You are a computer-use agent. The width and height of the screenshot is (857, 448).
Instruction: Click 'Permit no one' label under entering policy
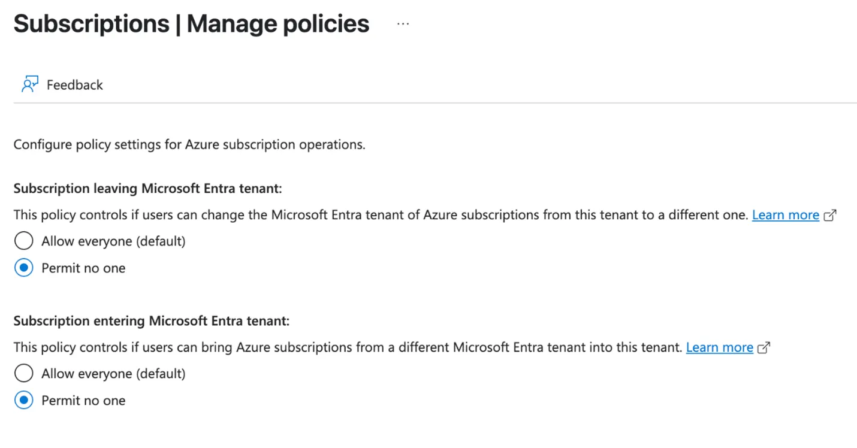83,400
